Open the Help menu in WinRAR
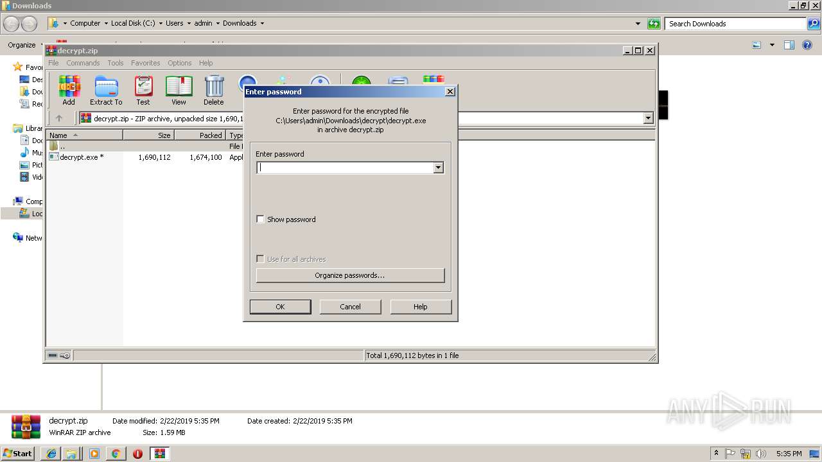 coord(206,63)
